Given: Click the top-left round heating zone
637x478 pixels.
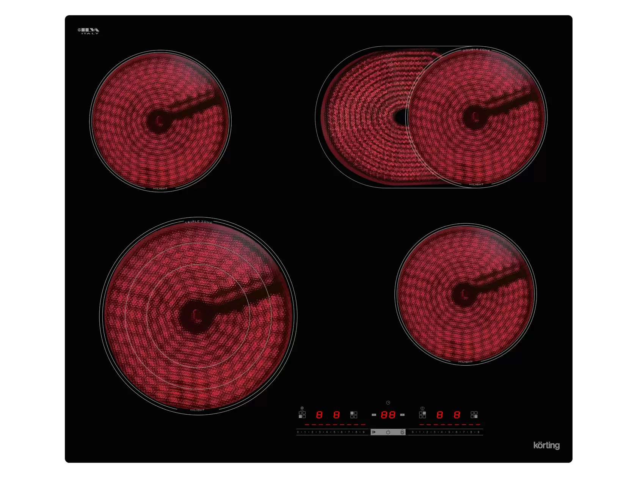Looking at the screenshot, I should click(x=160, y=121).
